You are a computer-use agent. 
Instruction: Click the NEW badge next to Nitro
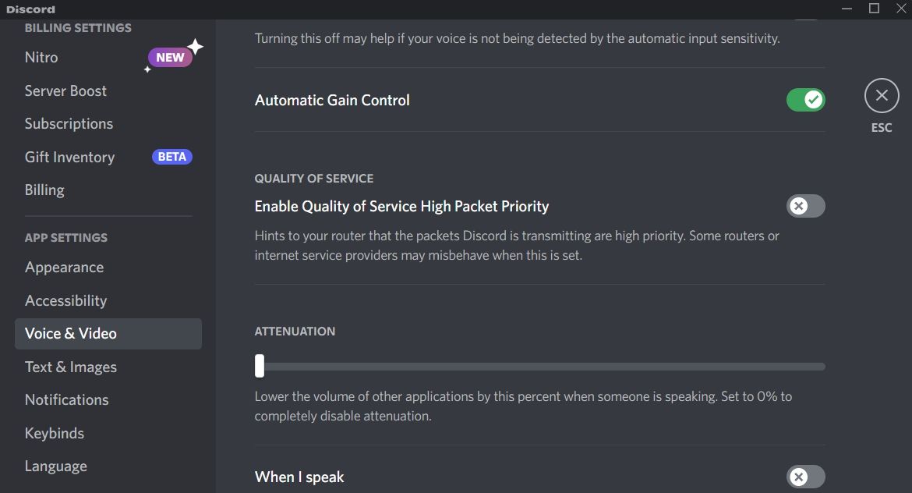pos(171,56)
